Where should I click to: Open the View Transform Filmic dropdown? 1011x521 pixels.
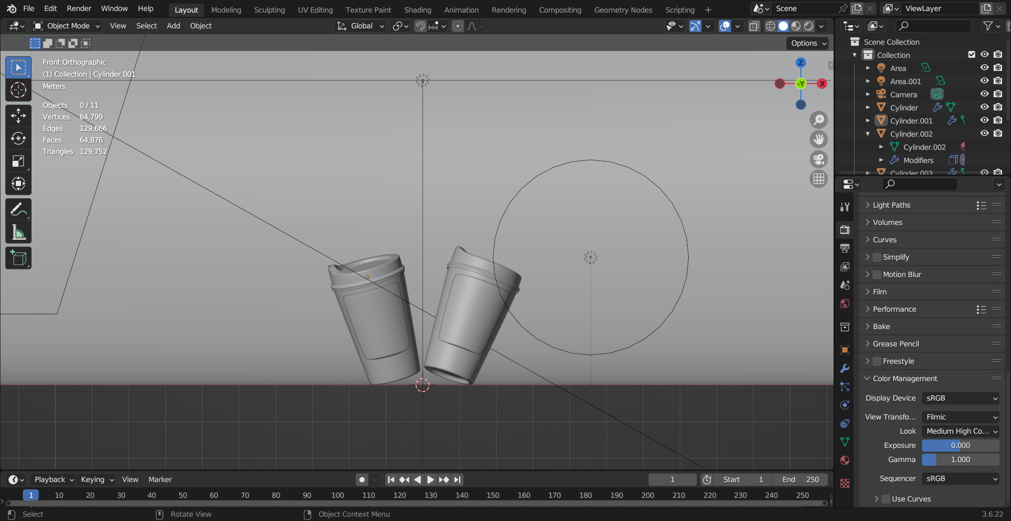(x=960, y=417)
